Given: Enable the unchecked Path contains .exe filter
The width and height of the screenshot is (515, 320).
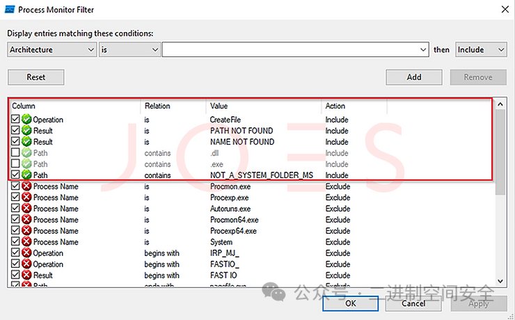Looking at the screenshot, I should point(15,164).
